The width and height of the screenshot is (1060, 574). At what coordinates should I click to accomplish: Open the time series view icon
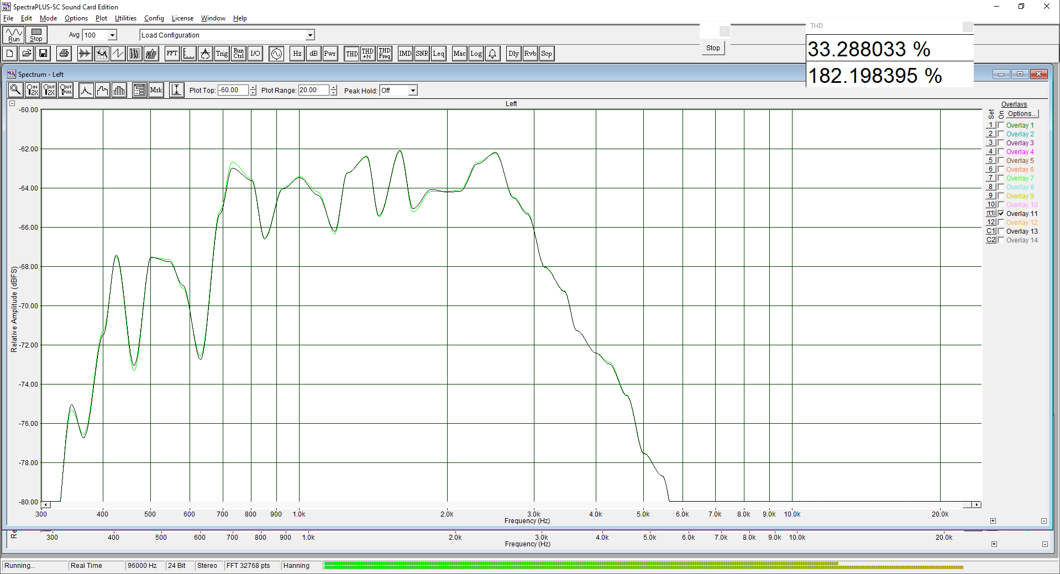[x=85, y=54]
